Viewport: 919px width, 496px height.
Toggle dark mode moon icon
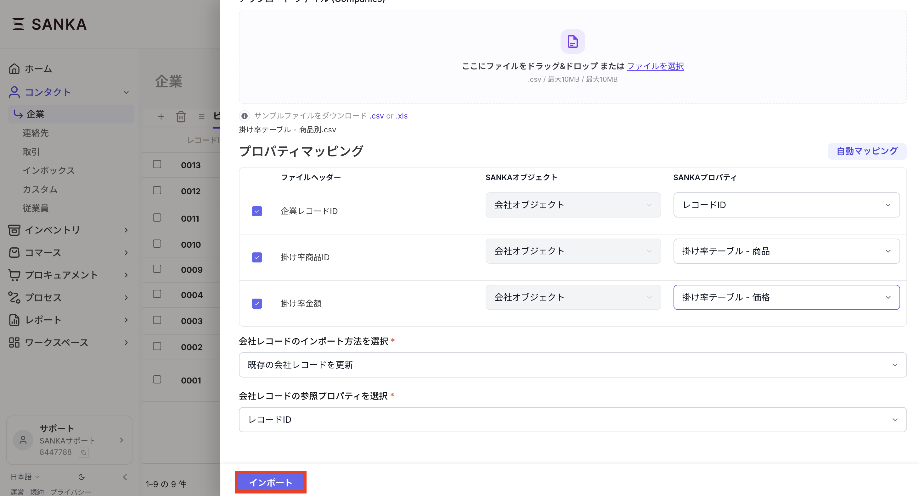(82, 477)
